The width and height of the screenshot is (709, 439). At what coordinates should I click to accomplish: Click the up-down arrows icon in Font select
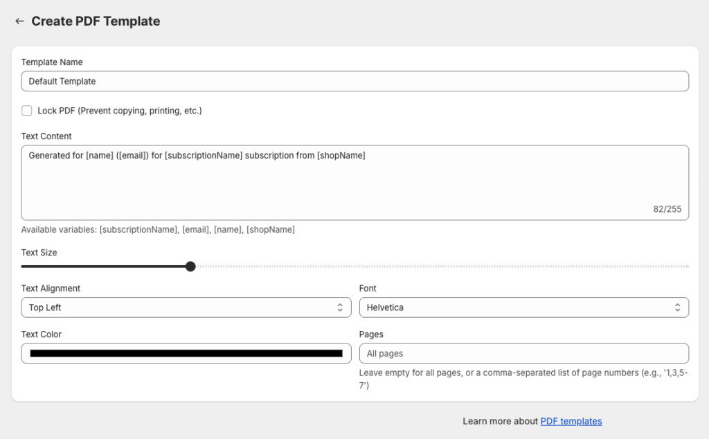(677, 307)
